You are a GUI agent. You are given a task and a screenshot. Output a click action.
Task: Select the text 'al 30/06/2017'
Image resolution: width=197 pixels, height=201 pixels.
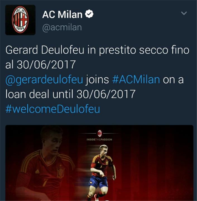pos(40,64)
